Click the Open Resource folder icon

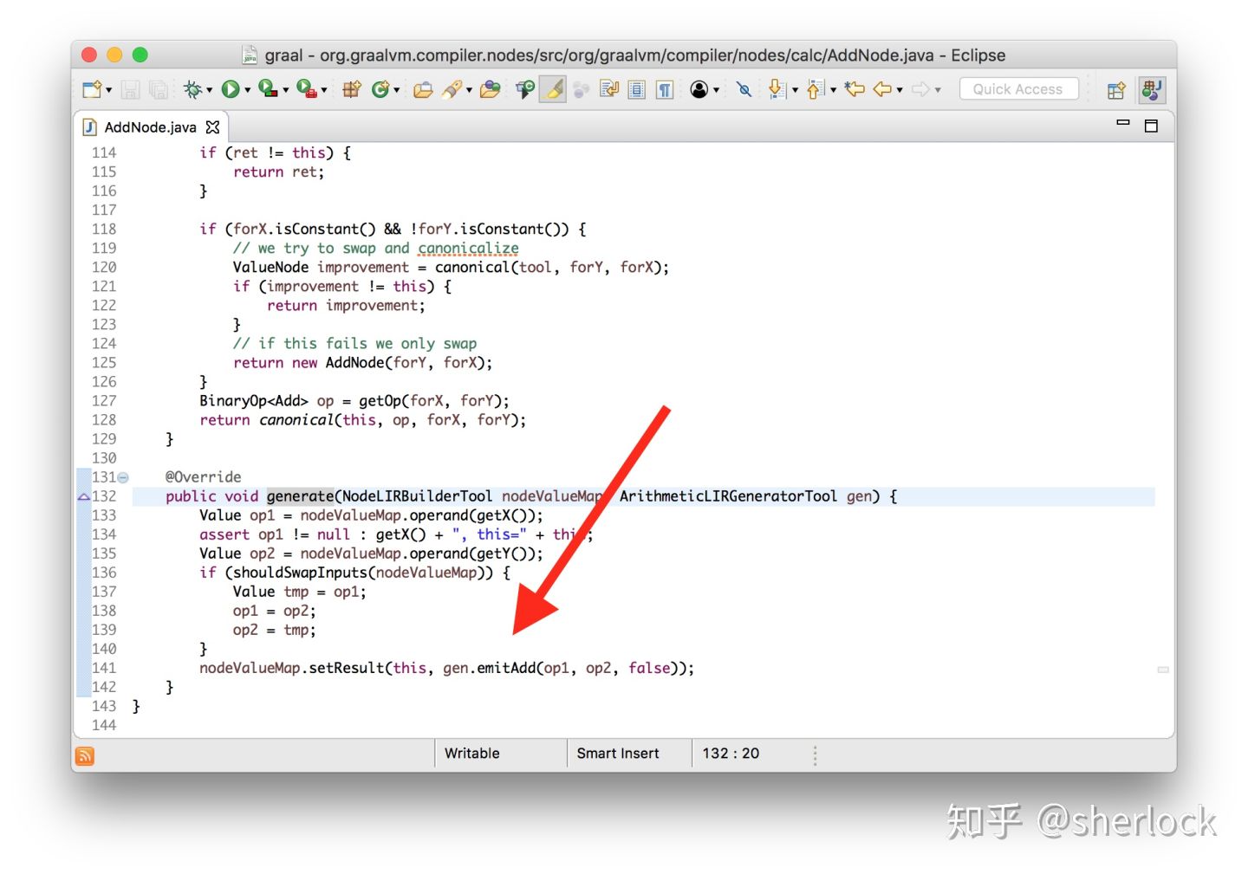pyautogui.click(x=491, y=89)
